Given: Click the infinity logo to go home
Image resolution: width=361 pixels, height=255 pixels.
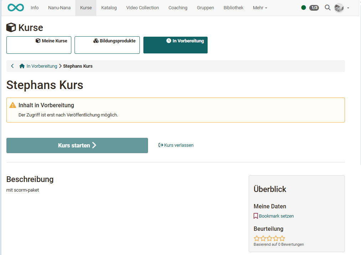Looking at the screenshot, I should click(x=15, y=7).
